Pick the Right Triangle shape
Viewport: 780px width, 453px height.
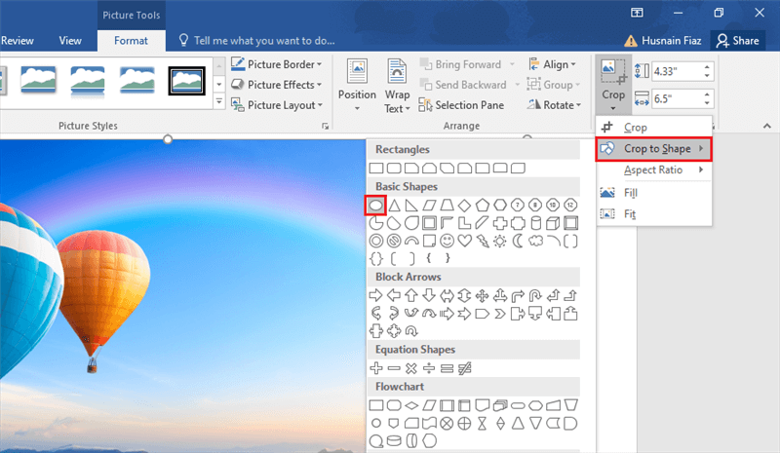[411, 205]
